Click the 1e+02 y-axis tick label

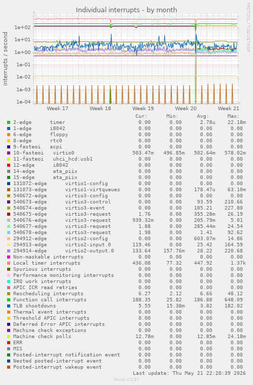pos(22,27)
